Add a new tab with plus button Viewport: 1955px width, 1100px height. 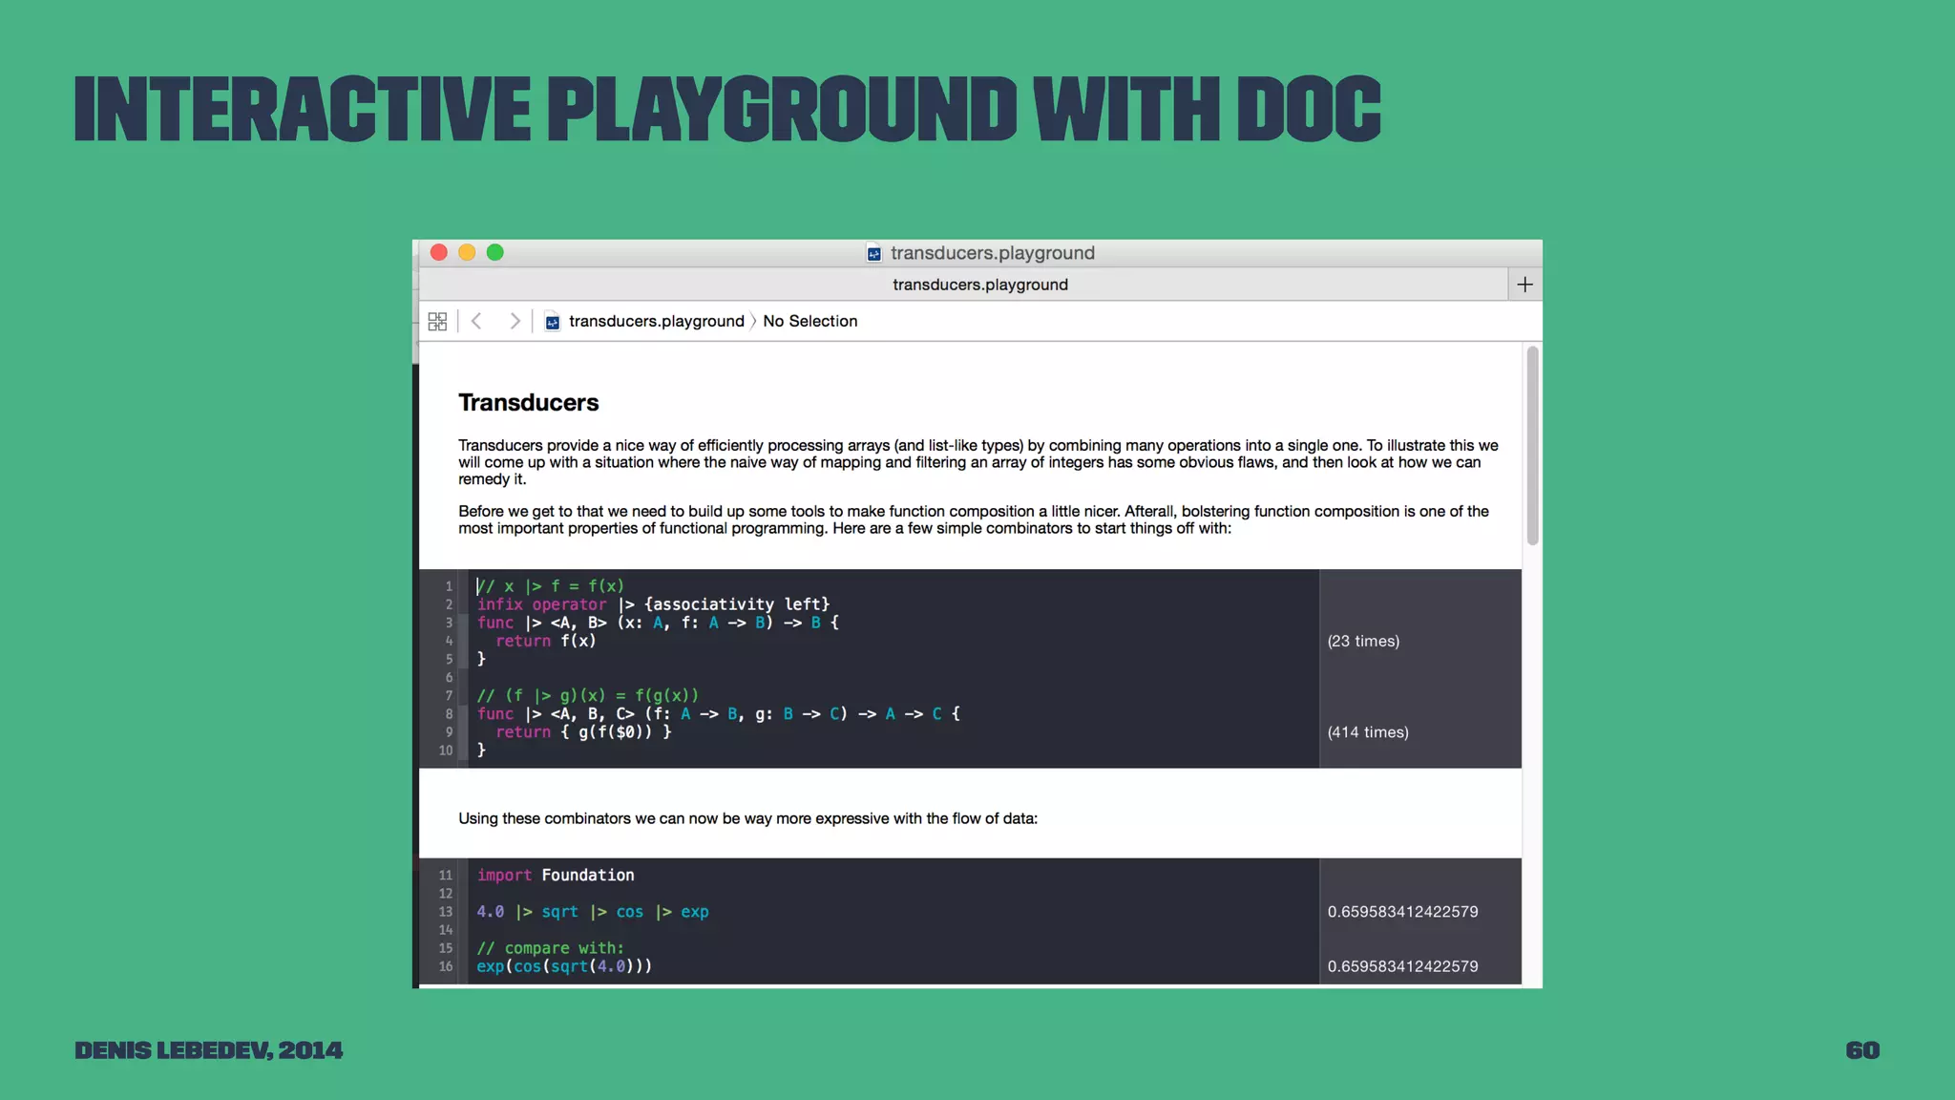click(x=1524, y=285)
